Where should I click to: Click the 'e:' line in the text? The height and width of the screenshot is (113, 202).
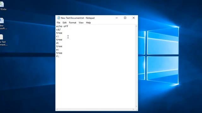point(57,50)
